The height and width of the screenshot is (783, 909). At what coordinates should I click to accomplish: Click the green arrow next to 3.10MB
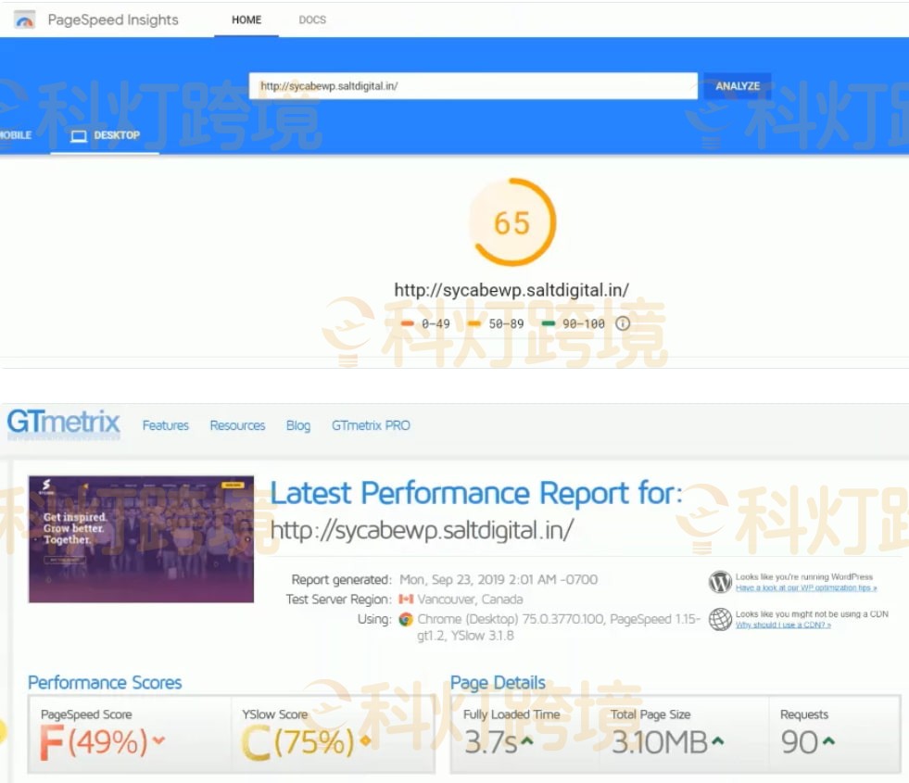click(718, 740)
